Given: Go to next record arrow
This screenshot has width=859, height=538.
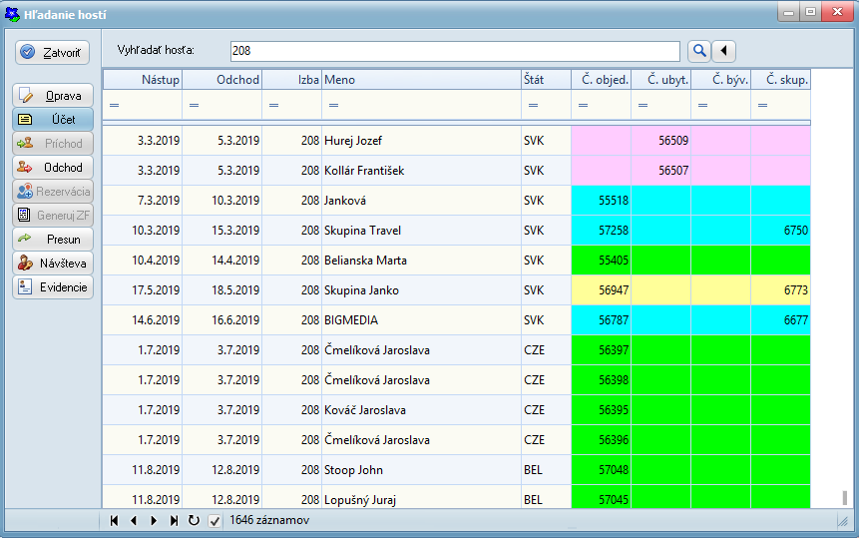Looking at the screenshot, I should tap(154, 520).
